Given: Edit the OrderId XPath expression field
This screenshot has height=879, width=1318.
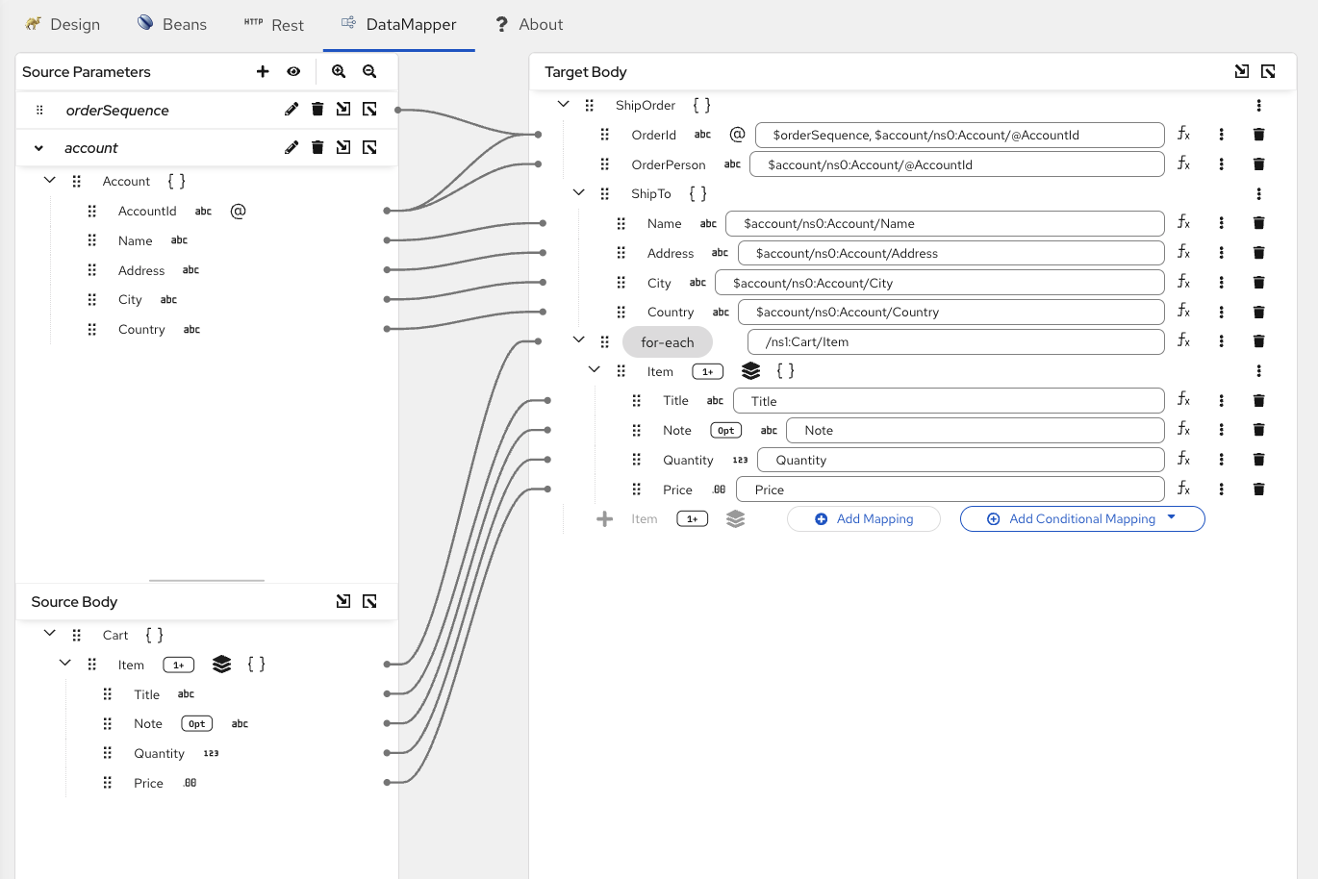Looking at the screenshot, I should [x=960, y=136].
